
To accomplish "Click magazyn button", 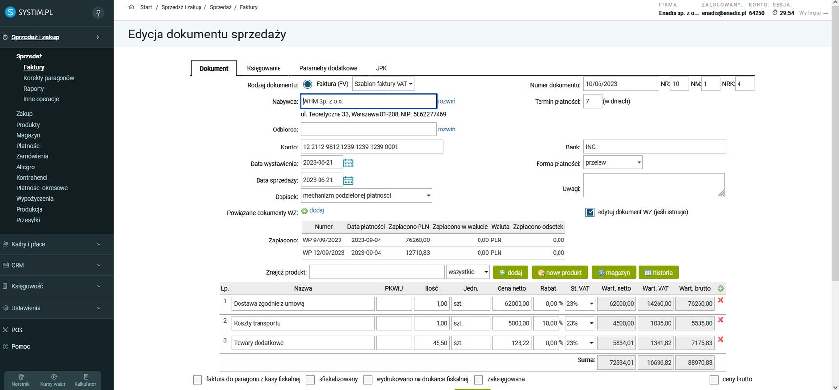I will click(x=614, y=273).
